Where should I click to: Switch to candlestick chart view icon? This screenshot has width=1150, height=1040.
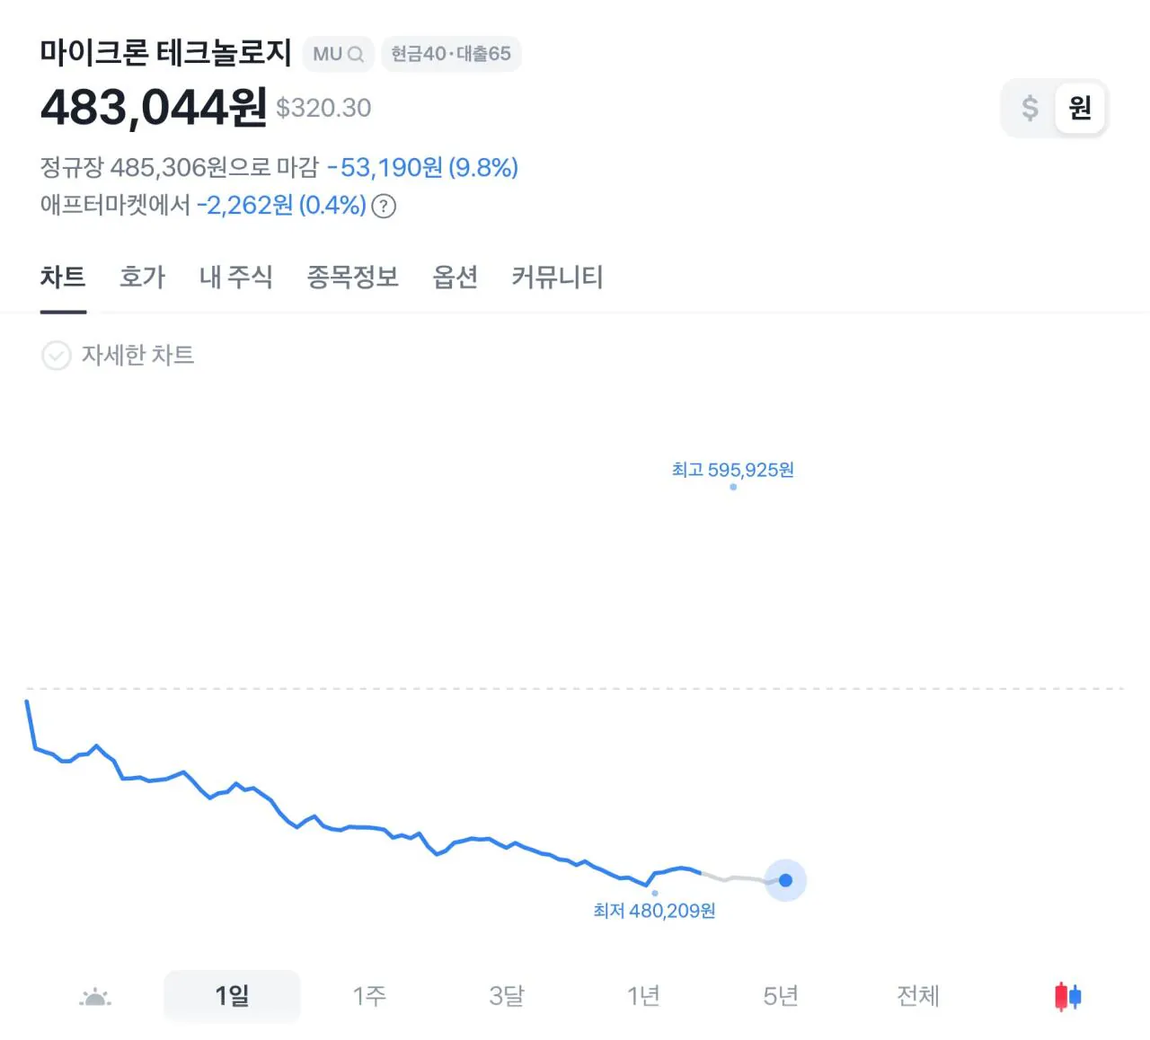[1067, 996]
